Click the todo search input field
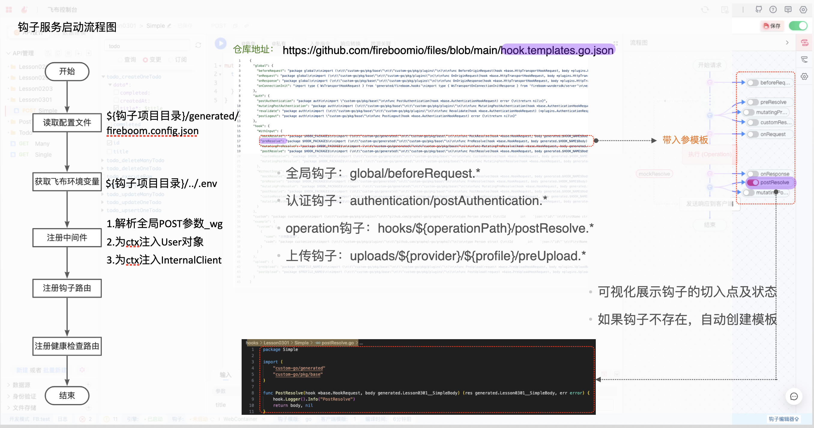 [x=147, y=46]
